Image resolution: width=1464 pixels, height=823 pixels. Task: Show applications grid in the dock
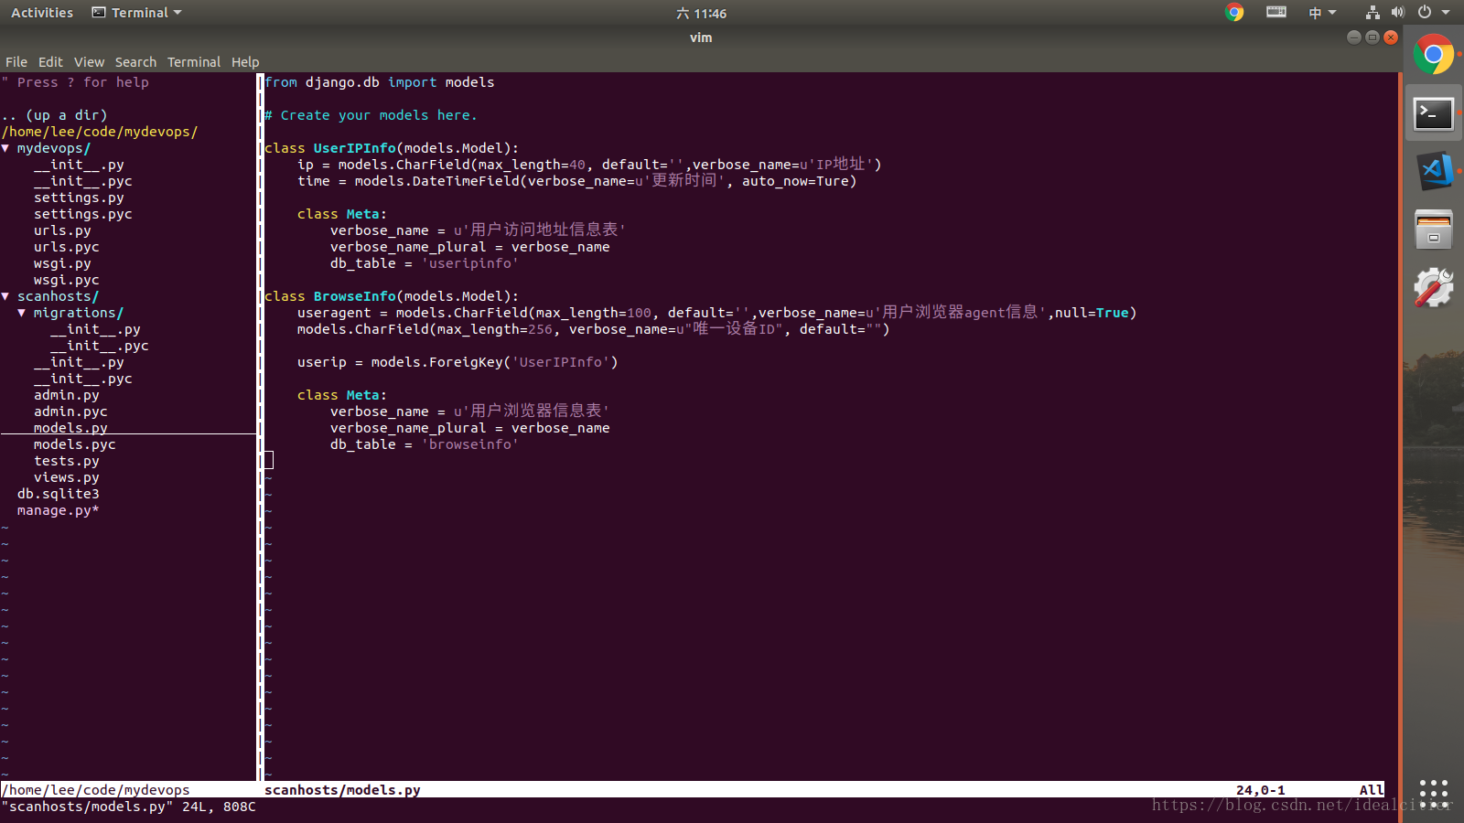coord(1433,793)
